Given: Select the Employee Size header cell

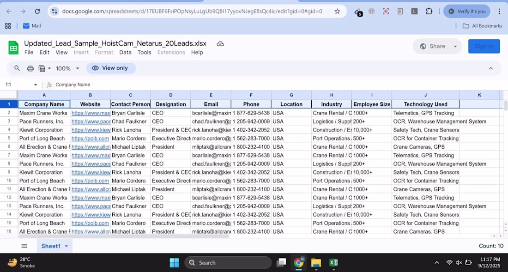Looking at the screenshot, I should click(372, 104).
